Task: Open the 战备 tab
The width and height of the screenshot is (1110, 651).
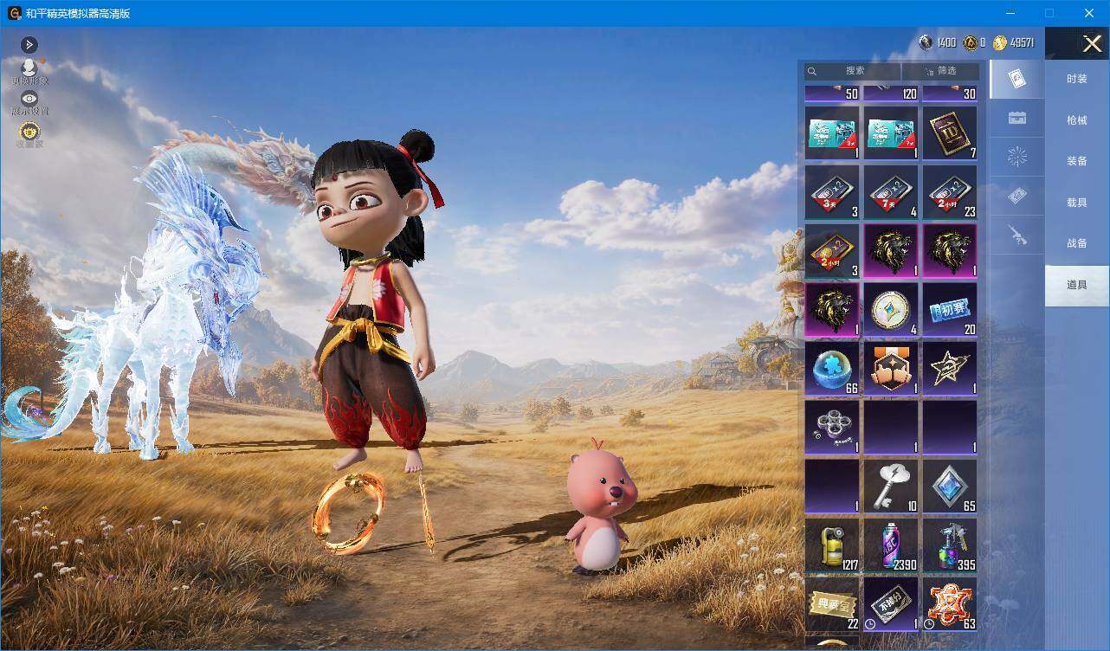Action: 1077,243
